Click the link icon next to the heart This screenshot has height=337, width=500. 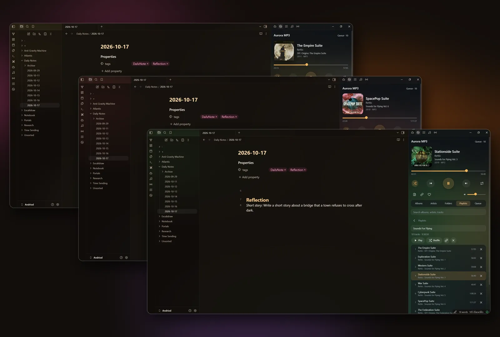[x=422, y=194]
